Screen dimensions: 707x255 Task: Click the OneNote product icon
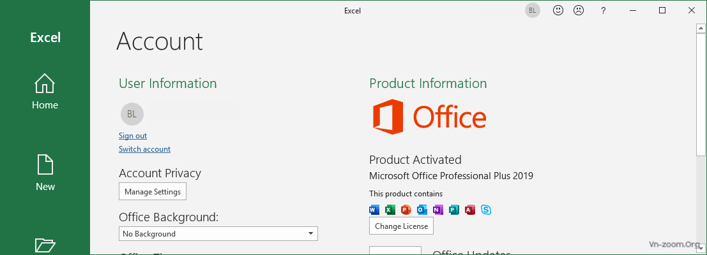(x=438, y=210)
